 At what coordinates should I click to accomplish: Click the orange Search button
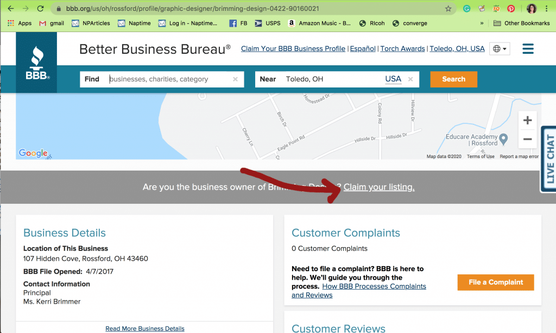click(x=453, y=79)
